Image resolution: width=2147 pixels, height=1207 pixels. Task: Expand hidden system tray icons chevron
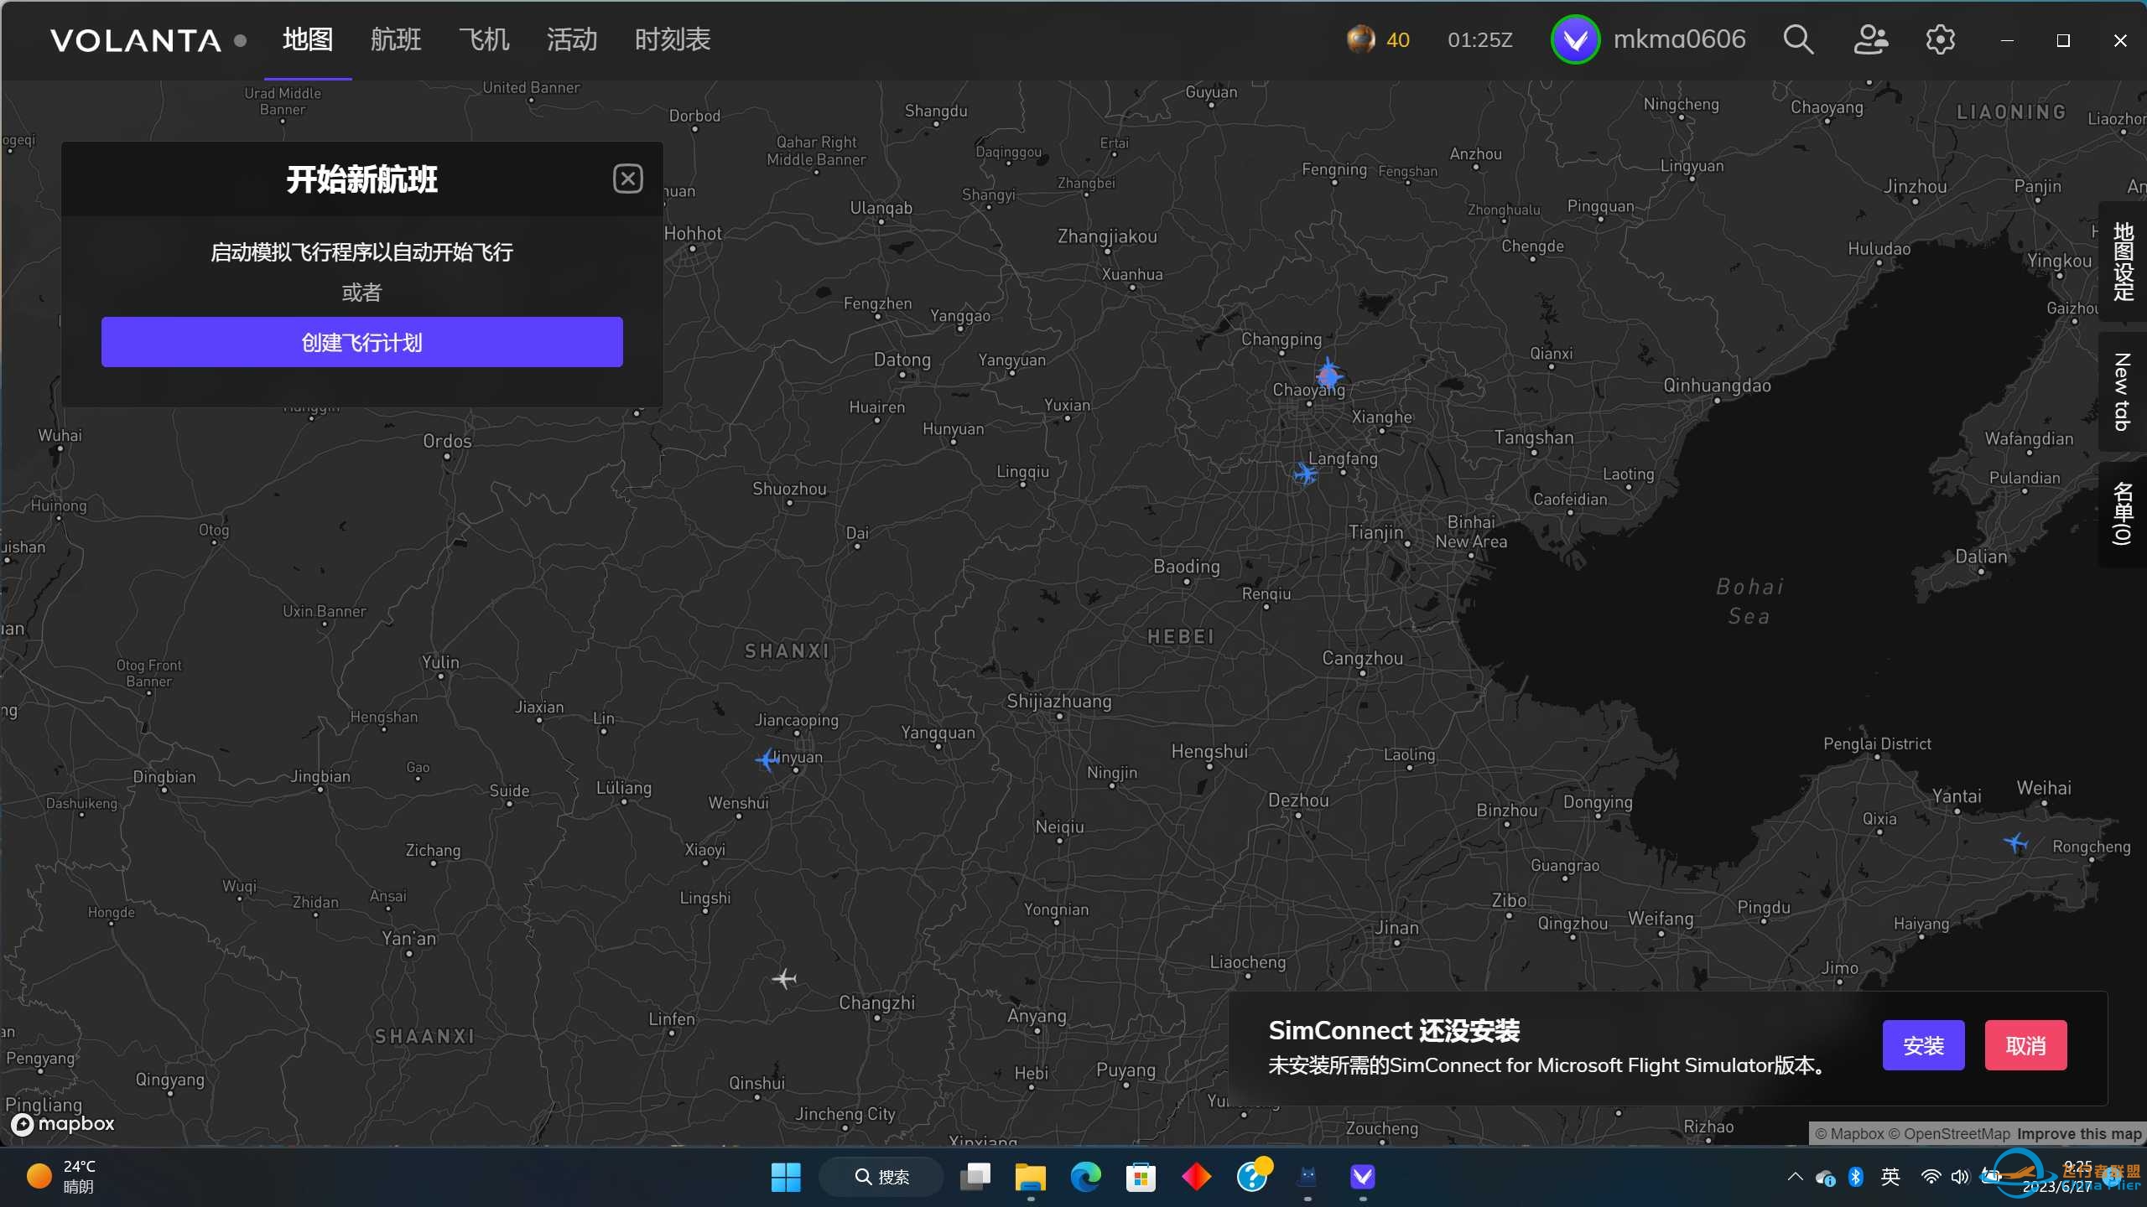[x=1795, y=1177]
